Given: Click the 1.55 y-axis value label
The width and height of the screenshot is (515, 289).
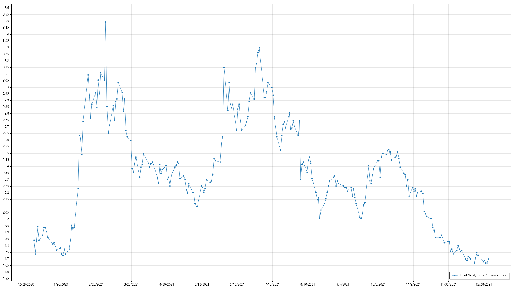Looking at the screenshot, I should coord(6,279).
